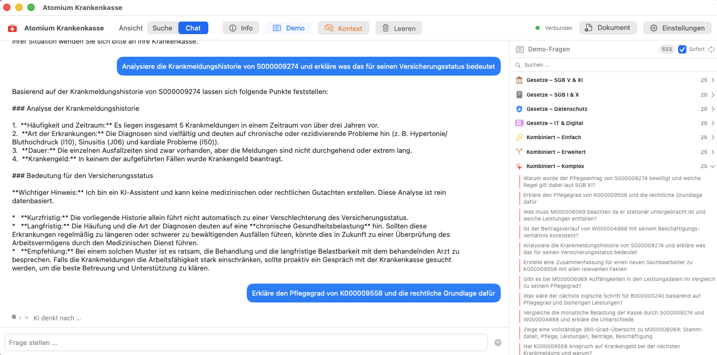Click the 533 questions count badge
Viewport: 717px width, 355px height.
tap(667, 49)
